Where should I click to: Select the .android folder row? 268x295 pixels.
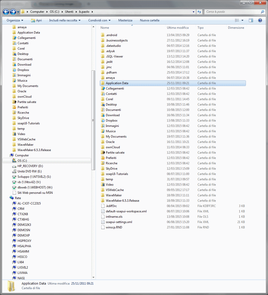point(173,35)
